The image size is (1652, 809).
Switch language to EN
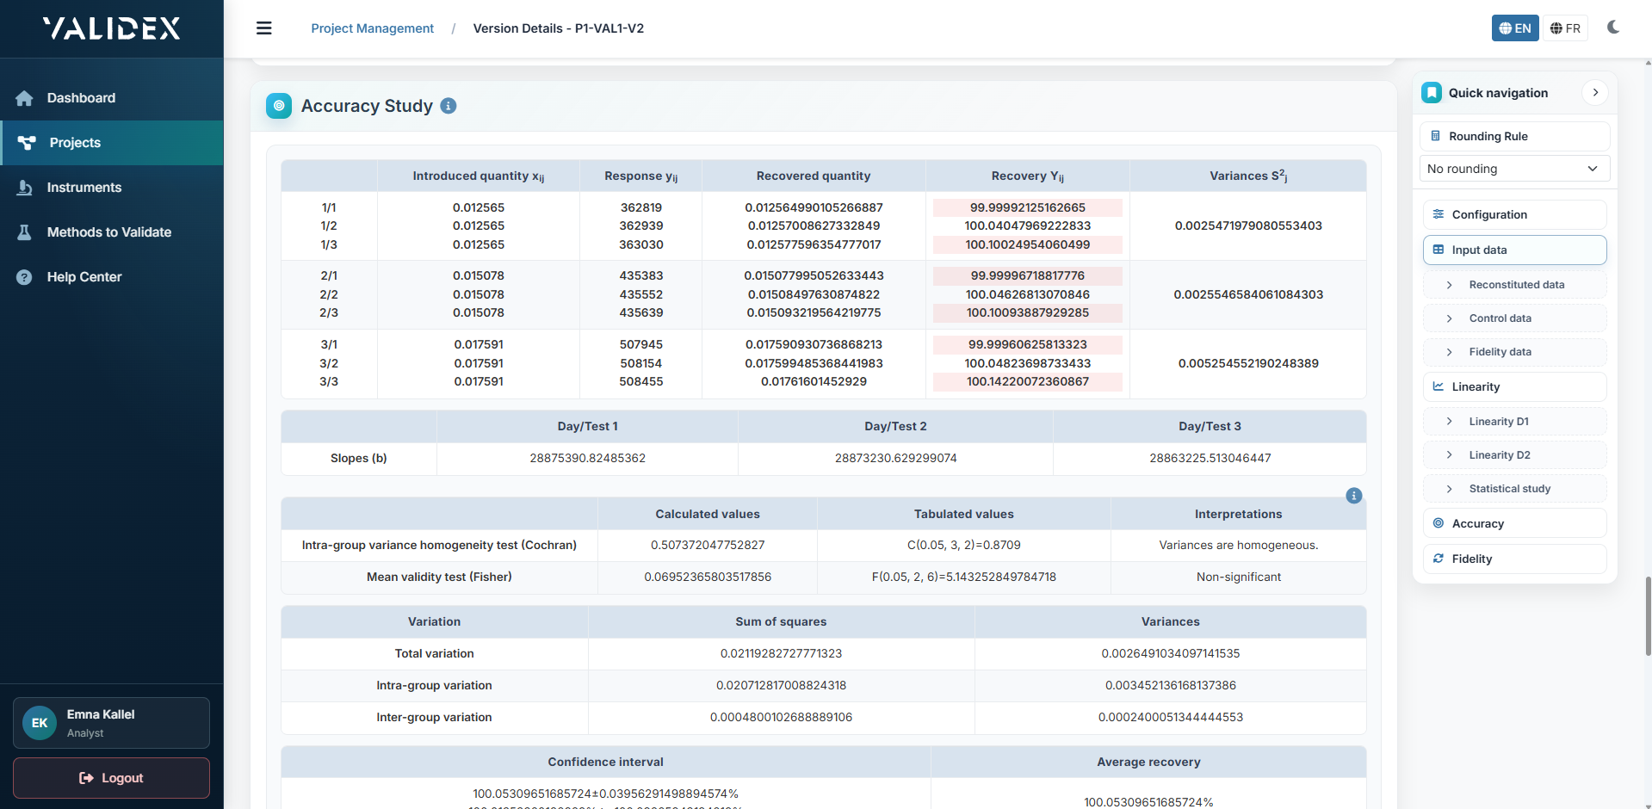click(1514, 28)
